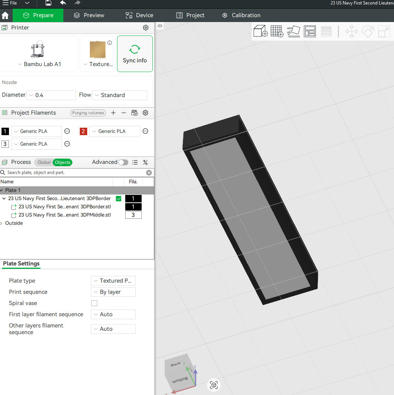The image size is (394, 395).
Task: Open the Print sequence dropdown
Action: (x=113, y=292)
